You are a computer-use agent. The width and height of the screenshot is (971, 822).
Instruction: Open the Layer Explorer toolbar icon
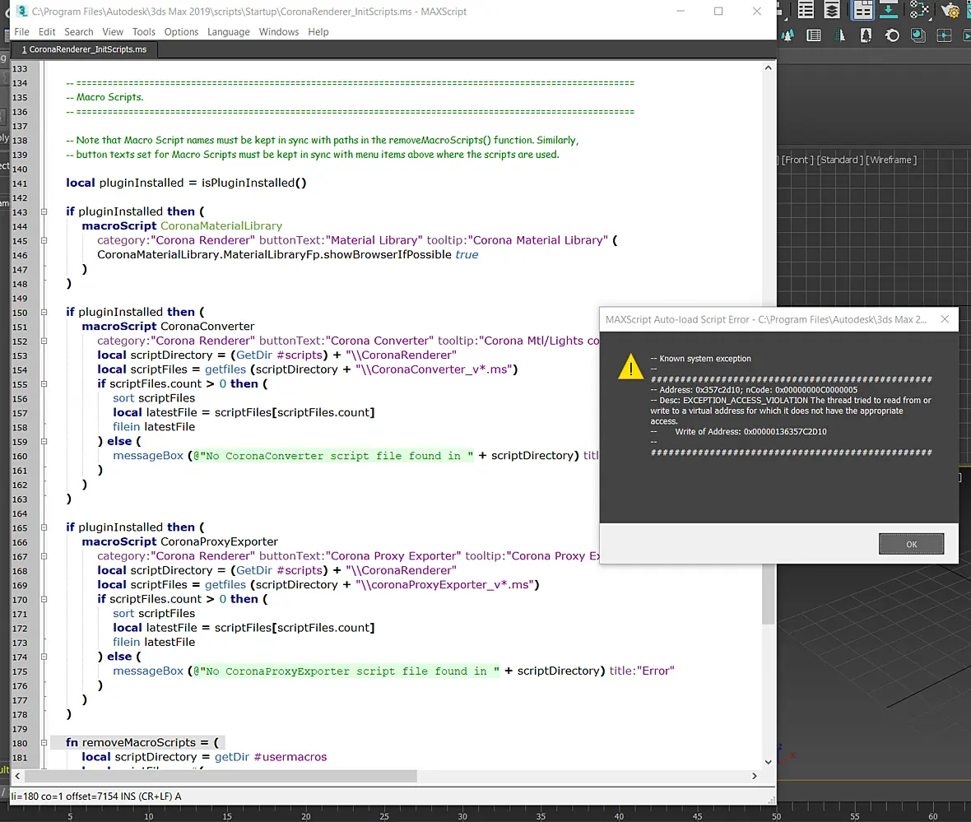pos(832,10)
